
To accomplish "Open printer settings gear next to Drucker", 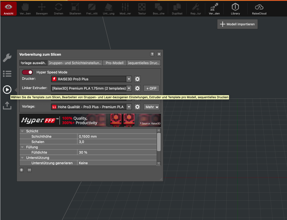I will 137,79.
